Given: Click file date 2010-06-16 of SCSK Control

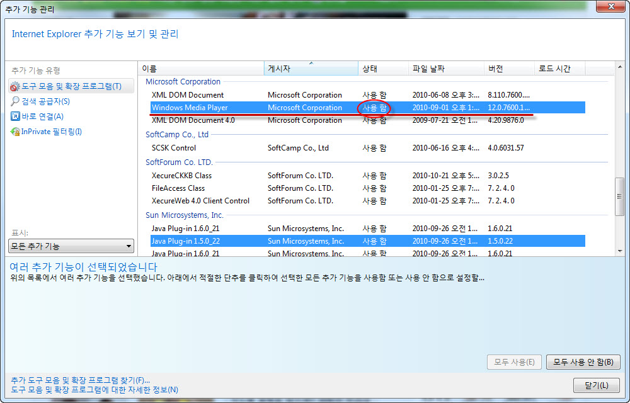Looking at the screenshot, I should (x=445, y=148).
